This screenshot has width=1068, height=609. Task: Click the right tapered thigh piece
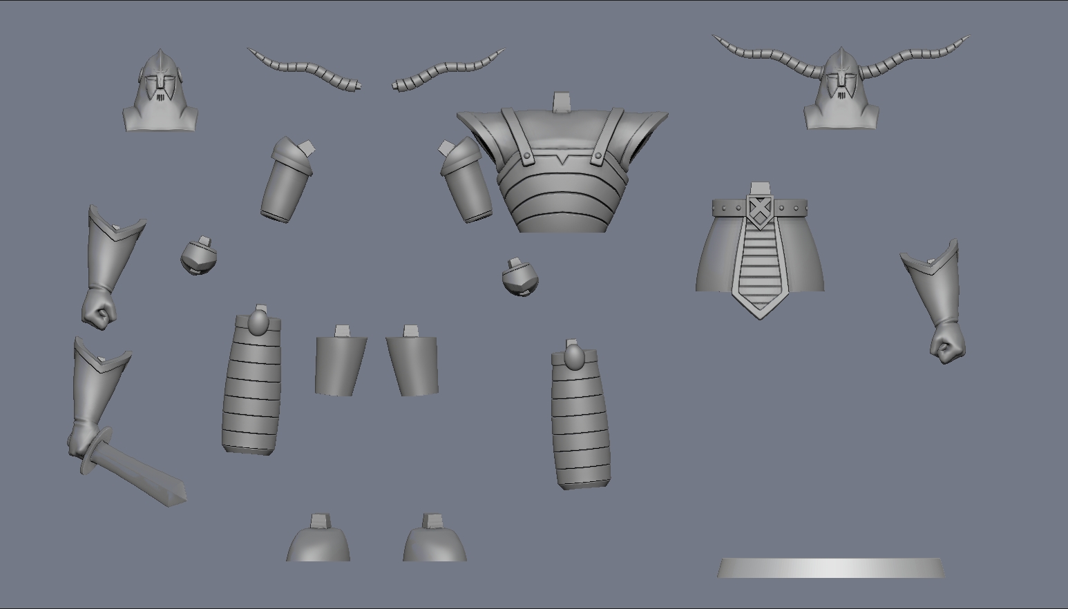click(412, 361)
